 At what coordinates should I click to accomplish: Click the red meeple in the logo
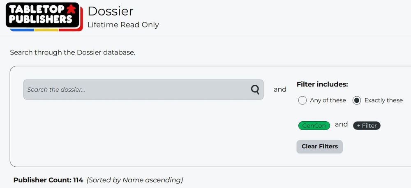coord(71,9)
